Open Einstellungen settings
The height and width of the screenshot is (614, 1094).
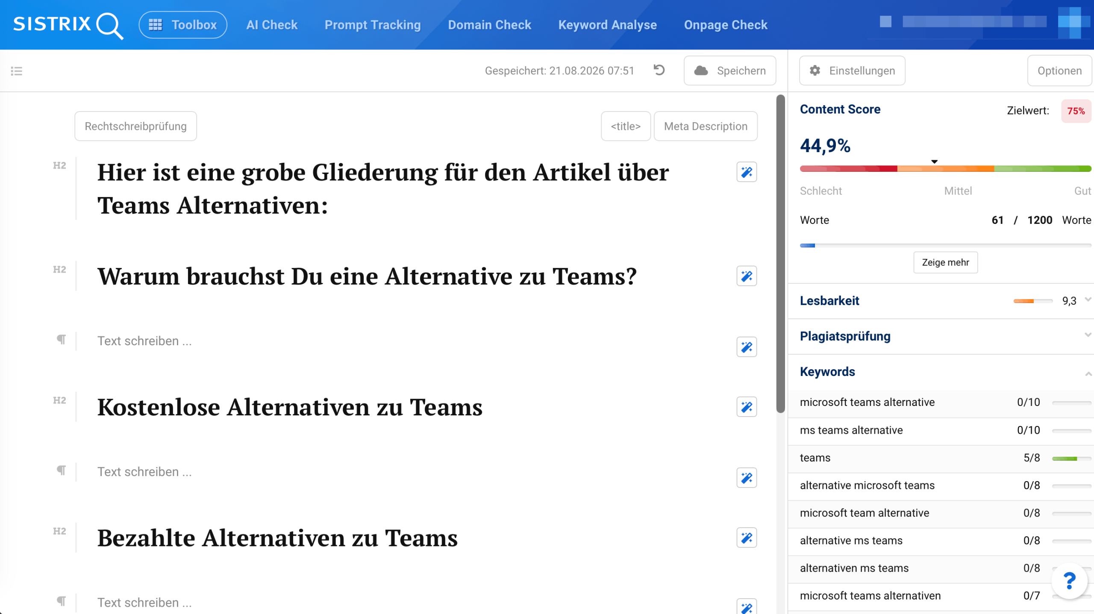pyautogui.click(x=852, y=71)
